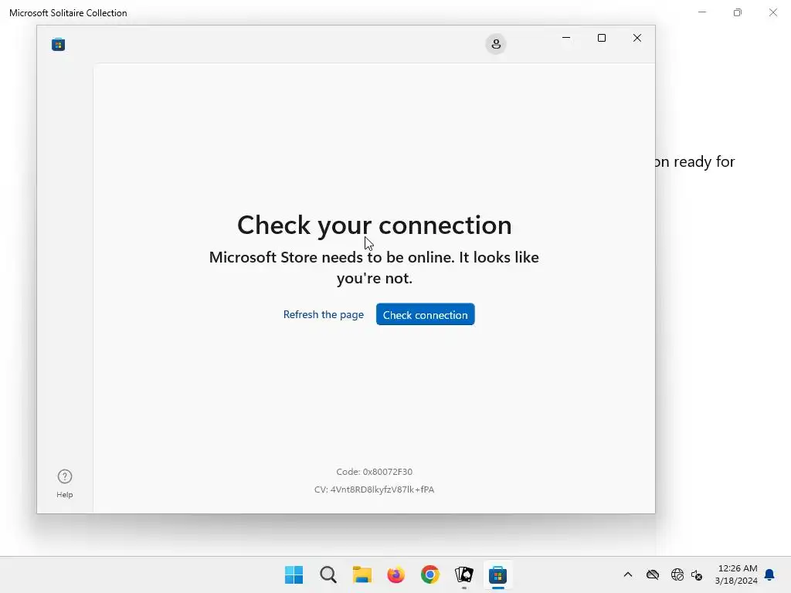Expand the hidden system tray icons chevron
This screenshot has height=593, width=791.
(x=628, y=574)
